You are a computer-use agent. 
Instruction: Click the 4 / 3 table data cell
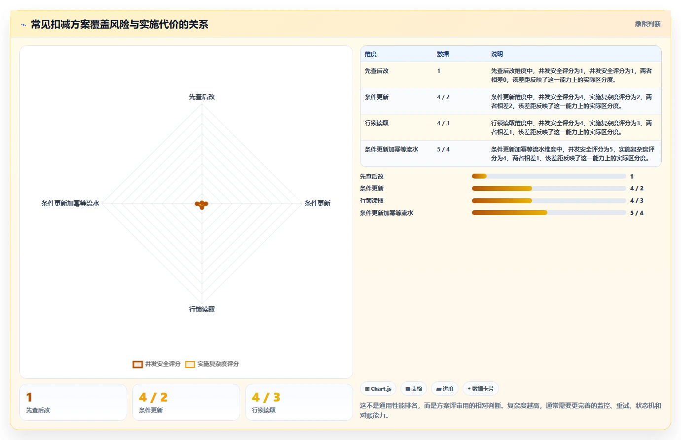pyautogui.click(x=443, y=123)
